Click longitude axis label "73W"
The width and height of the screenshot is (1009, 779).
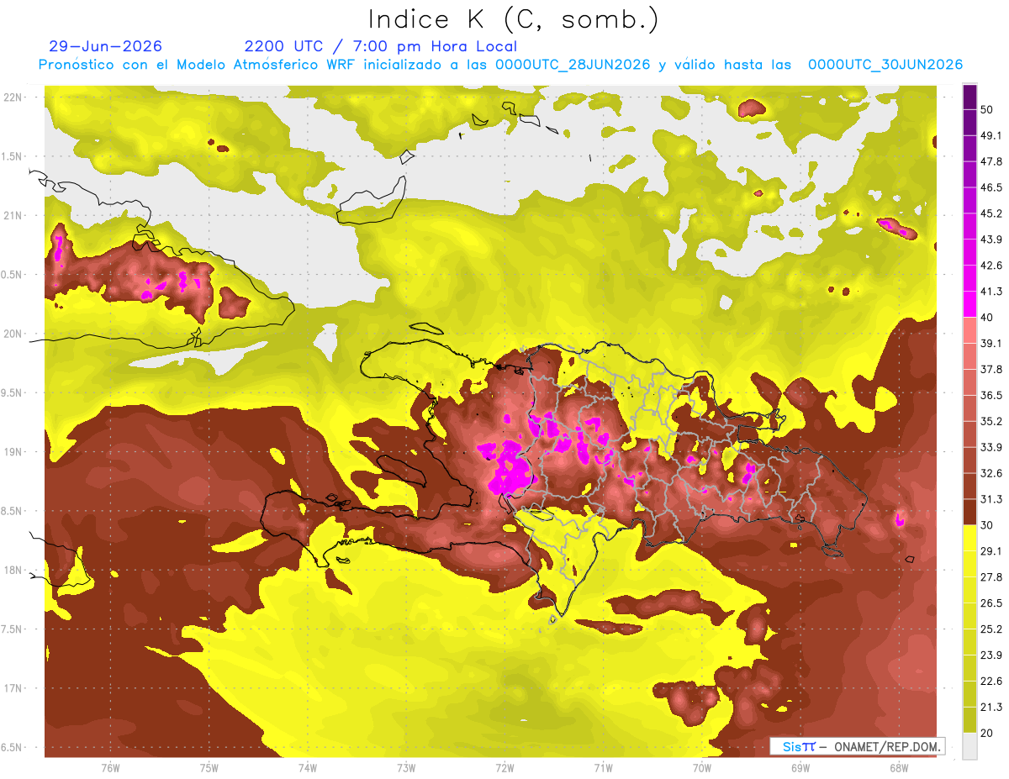click(x=406, y=768)
